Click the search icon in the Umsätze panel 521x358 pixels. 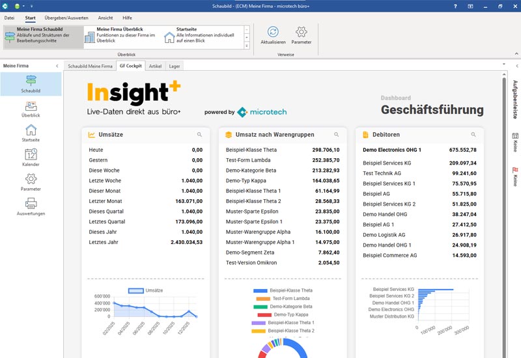pyautogui.click(x=200, y=135)
